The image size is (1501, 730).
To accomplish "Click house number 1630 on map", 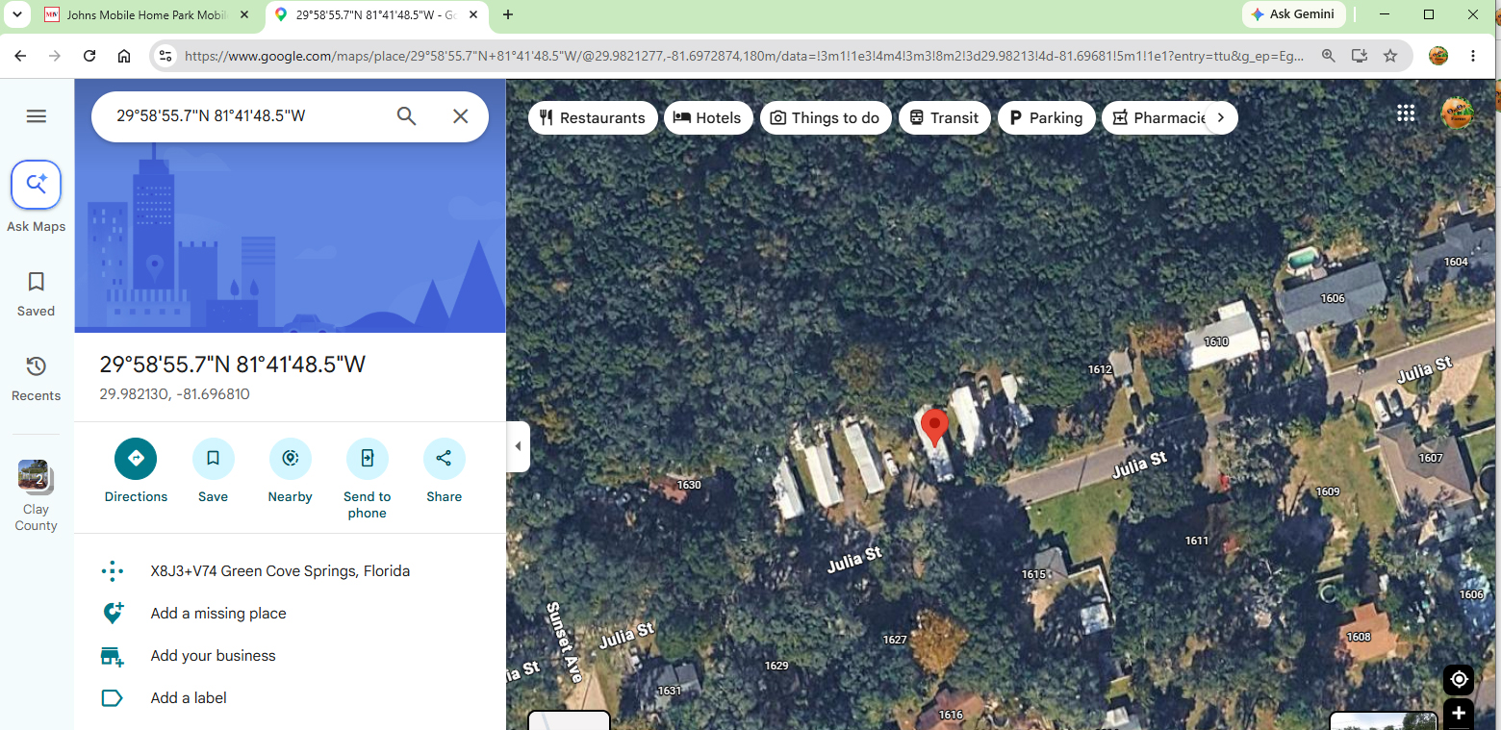I will [689, 485].
